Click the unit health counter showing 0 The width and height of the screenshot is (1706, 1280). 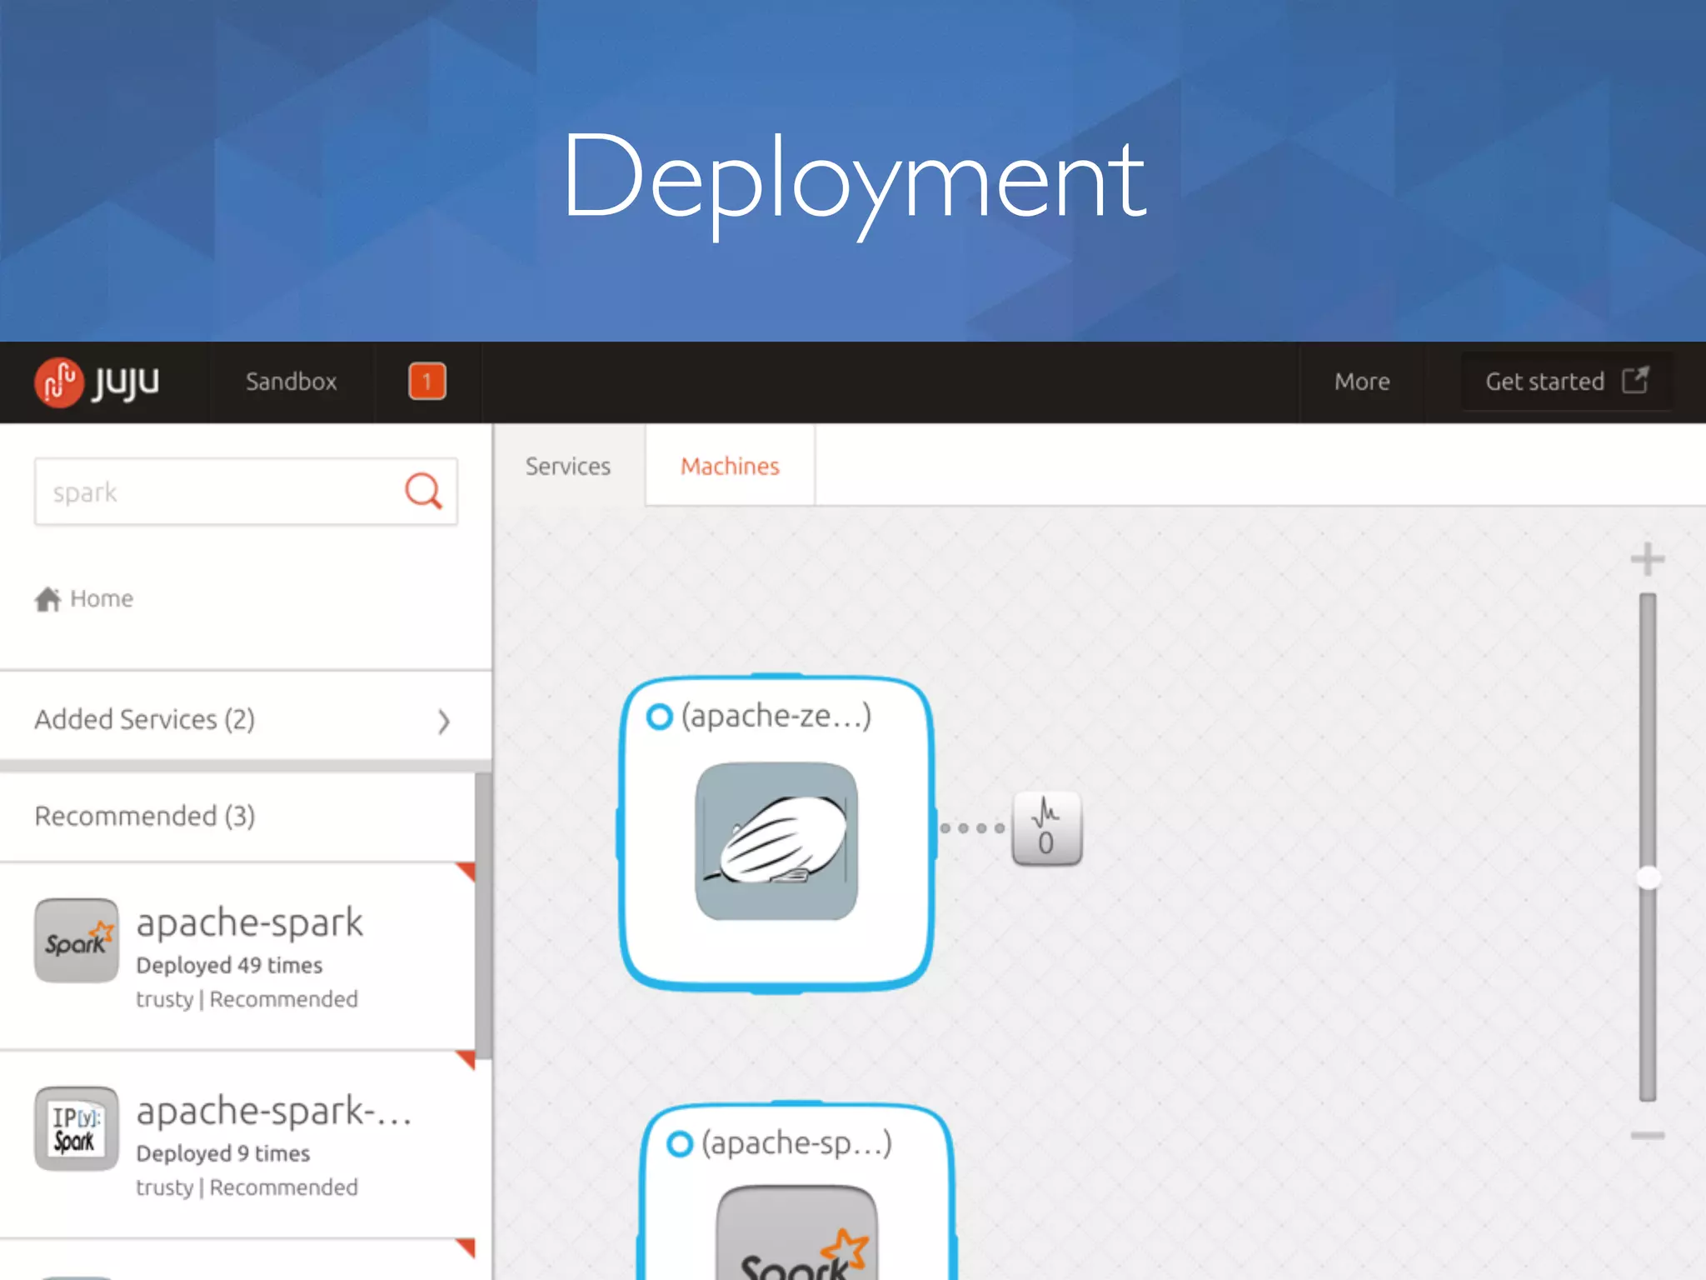click(x=1047, y=828)
